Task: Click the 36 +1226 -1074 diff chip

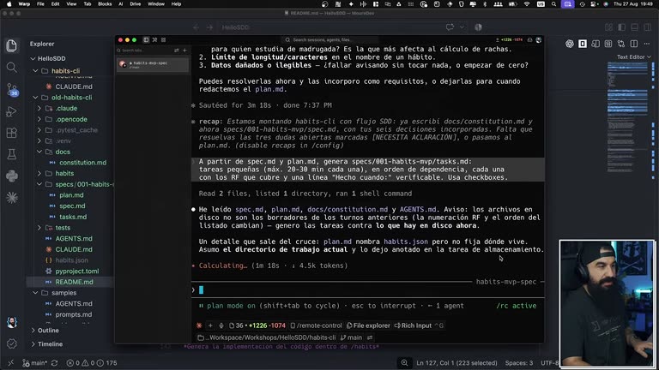Action: tap(257, 325)
